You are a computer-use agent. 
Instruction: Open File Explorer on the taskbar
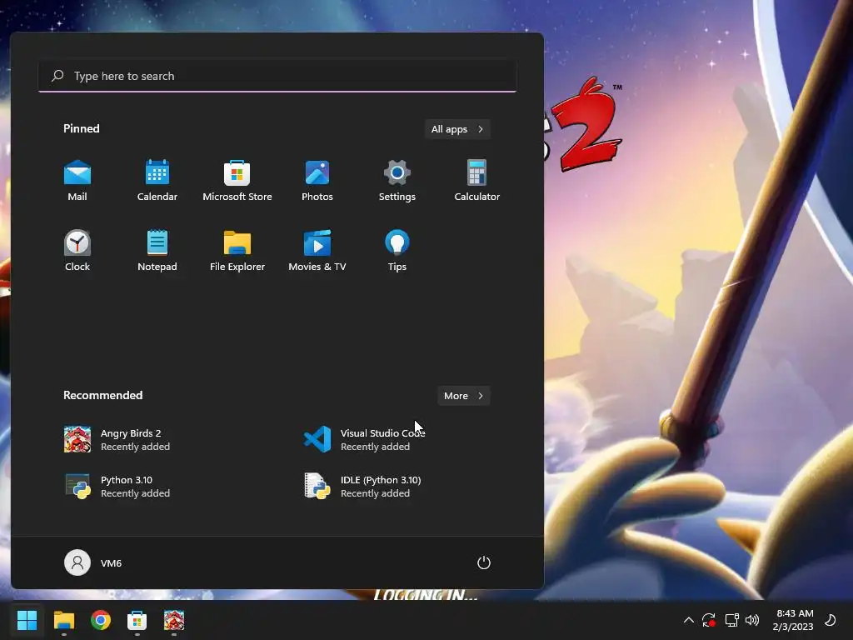pyautogui.click(x=64, y=620)
